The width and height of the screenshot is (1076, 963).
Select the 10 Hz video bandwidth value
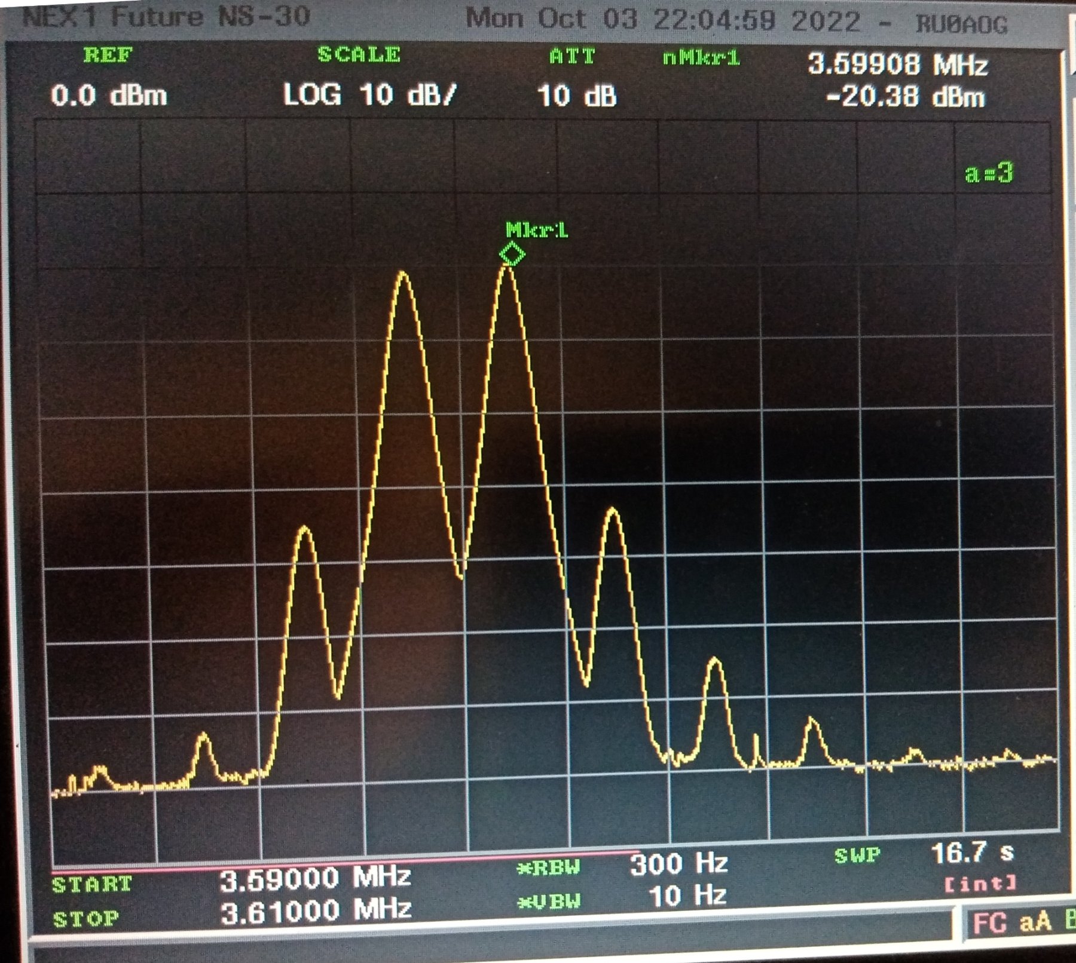(x=687, y=895)
